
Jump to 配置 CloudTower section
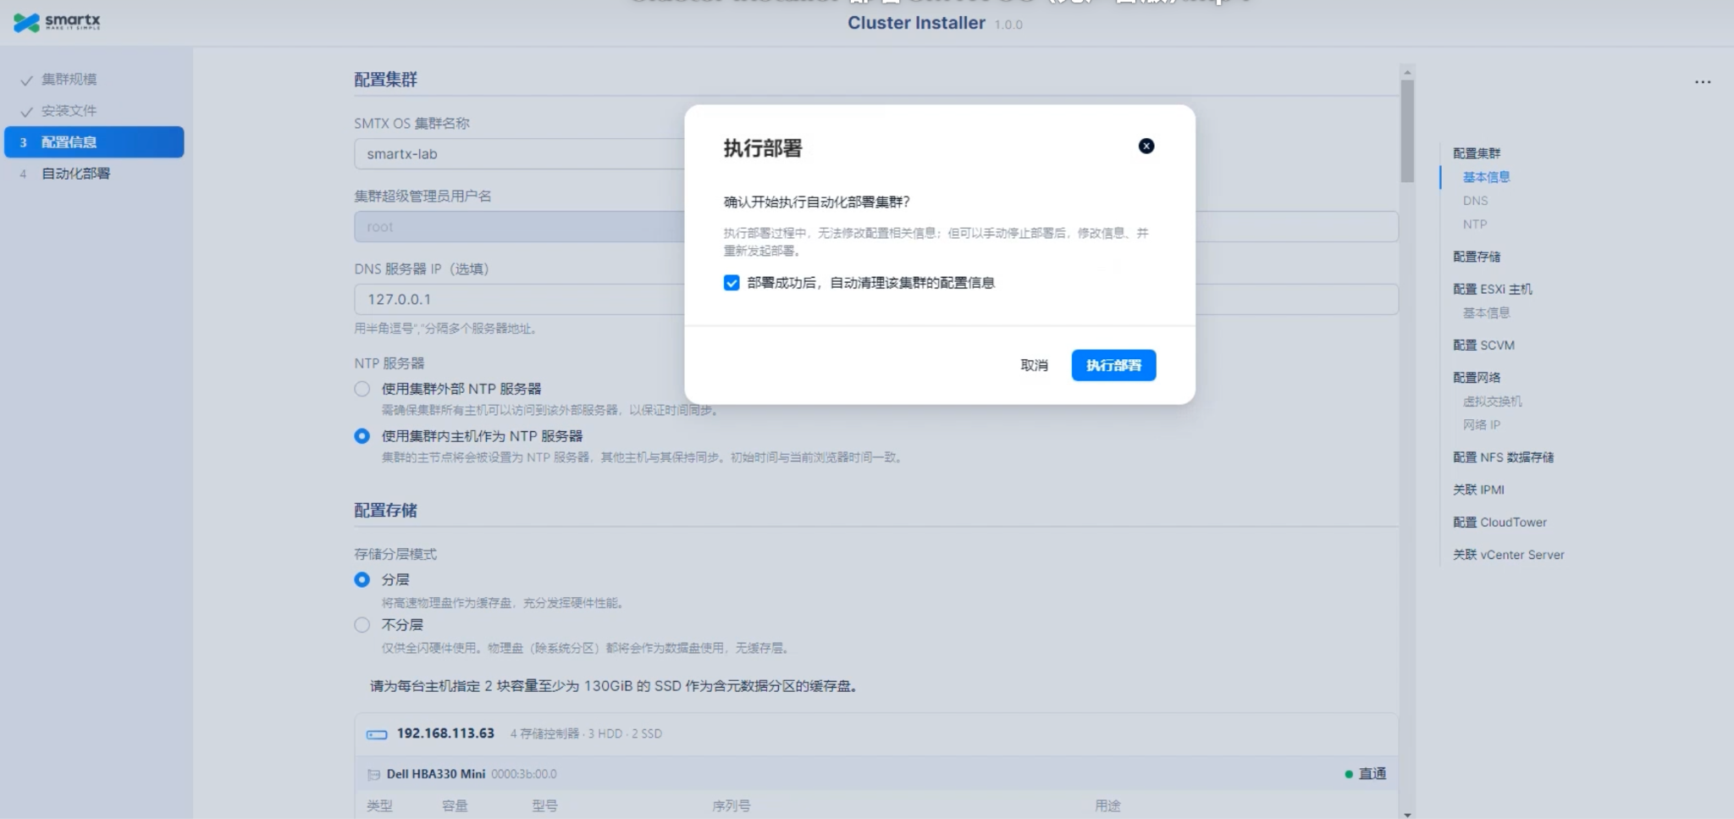point(1499,523)
